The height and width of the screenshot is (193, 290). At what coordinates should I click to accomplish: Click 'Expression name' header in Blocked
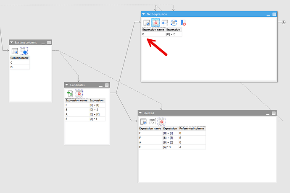(150, 129)
